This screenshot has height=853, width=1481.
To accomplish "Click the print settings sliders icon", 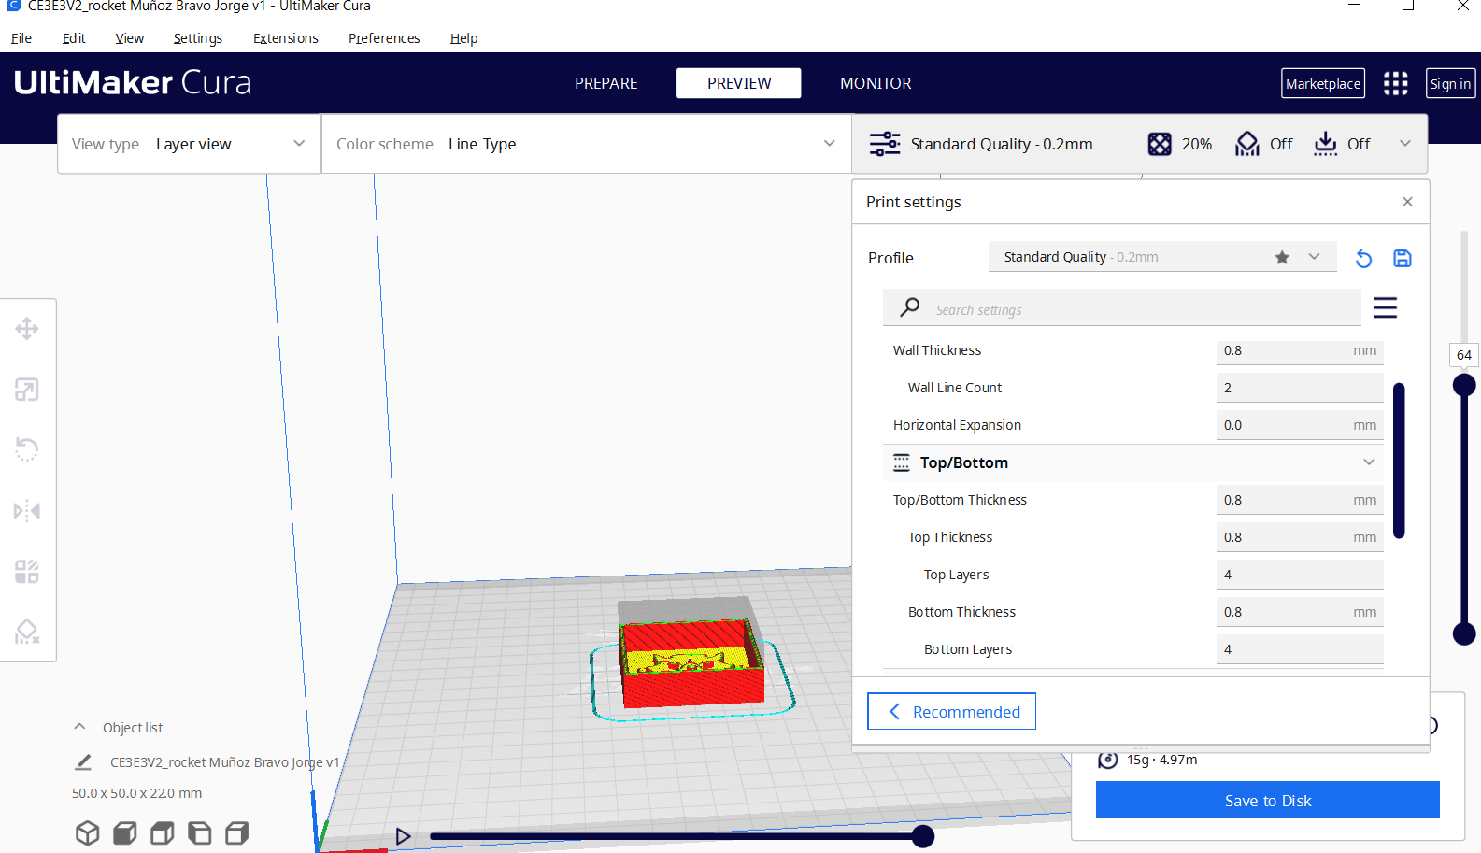I will click(x=885, y=144).
